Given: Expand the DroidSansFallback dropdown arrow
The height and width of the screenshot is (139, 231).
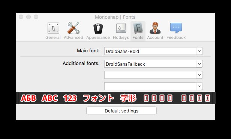Looking at the screenshot, I should click(x=199, y=64).
